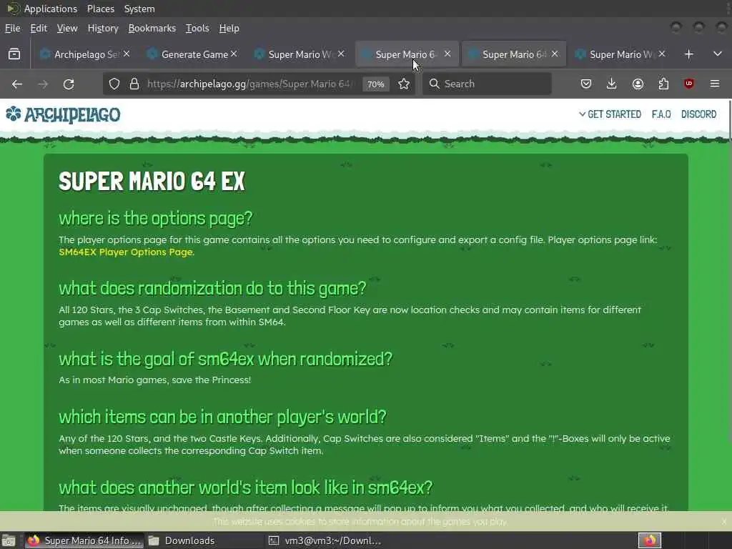Open the Edit menu
This screenshot has height=549, width=732.
(39, 28)
